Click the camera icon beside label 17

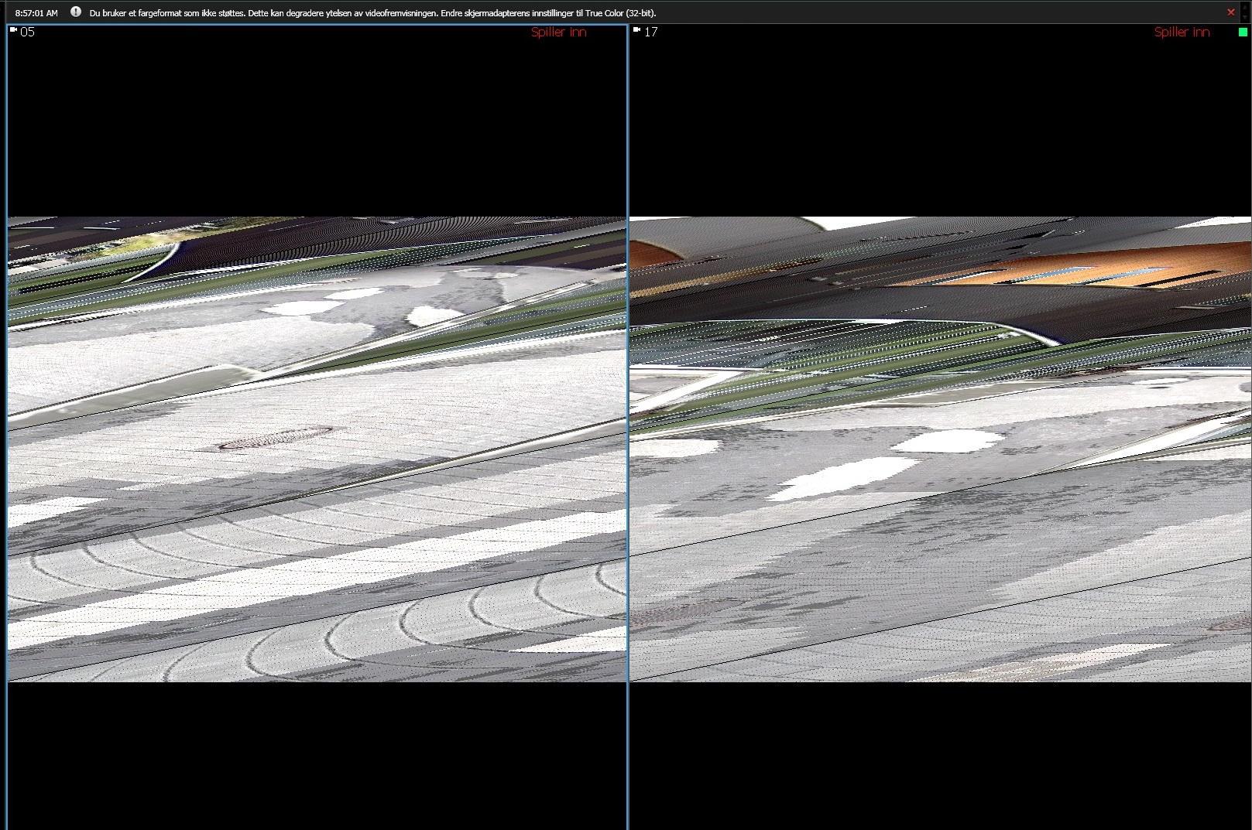click(x=636, y=30)
